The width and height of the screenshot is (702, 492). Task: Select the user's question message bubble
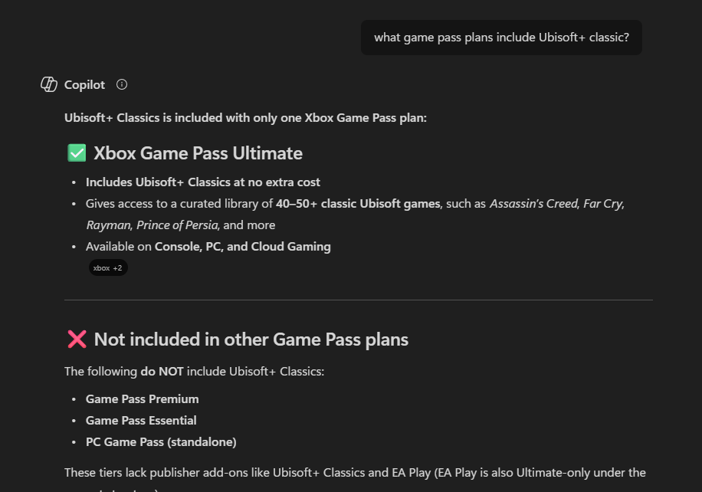coord(501,38)
